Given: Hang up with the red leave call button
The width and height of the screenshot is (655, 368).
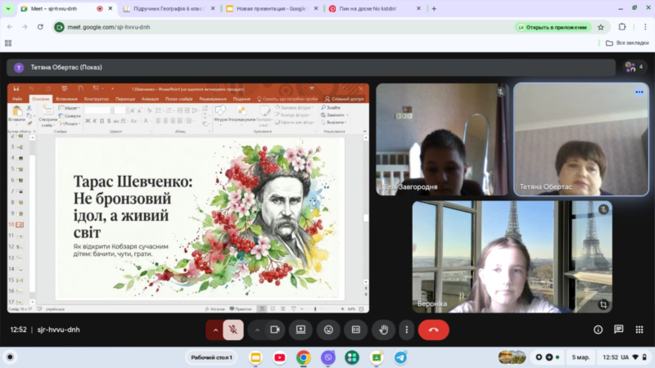Looking at the screenshot, I should (x=433, y=330).
